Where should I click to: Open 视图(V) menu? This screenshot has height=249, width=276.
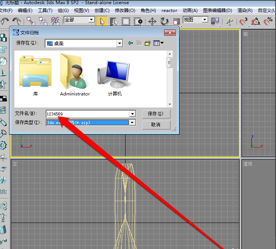[82, 11]
